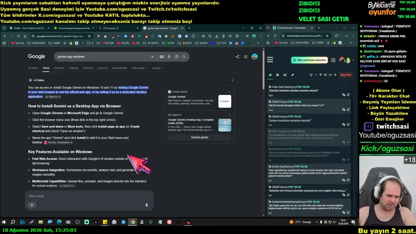Open the Streamlabs hamburger menu

coord(270,59)
